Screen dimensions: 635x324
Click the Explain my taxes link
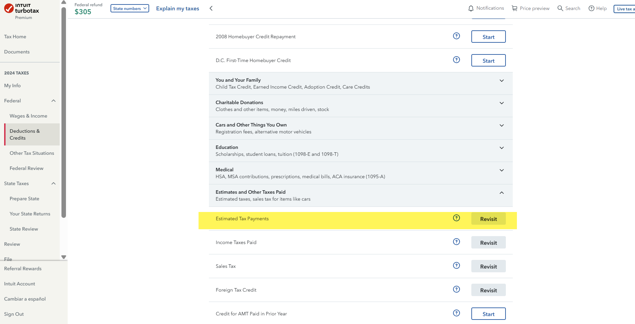point(177,8)
